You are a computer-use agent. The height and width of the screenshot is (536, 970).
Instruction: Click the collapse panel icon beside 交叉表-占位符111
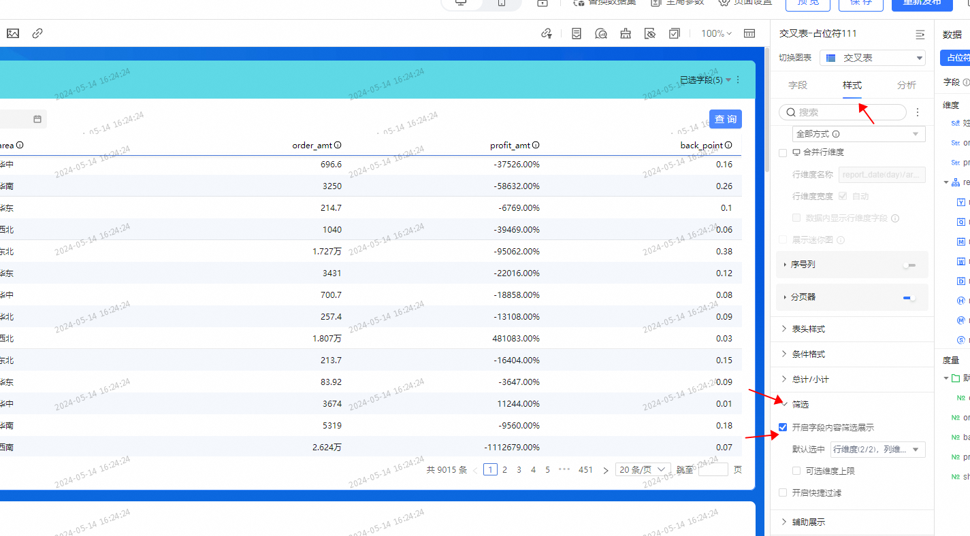tap(920, 34)
